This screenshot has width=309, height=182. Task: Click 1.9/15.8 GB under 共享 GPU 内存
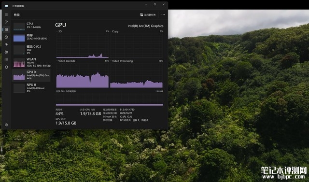(90, 113)
